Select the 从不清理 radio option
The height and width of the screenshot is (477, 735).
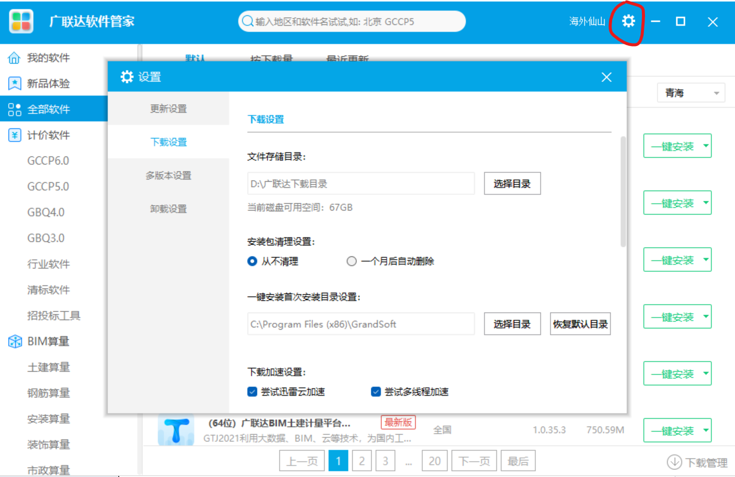tap(252, 261)
